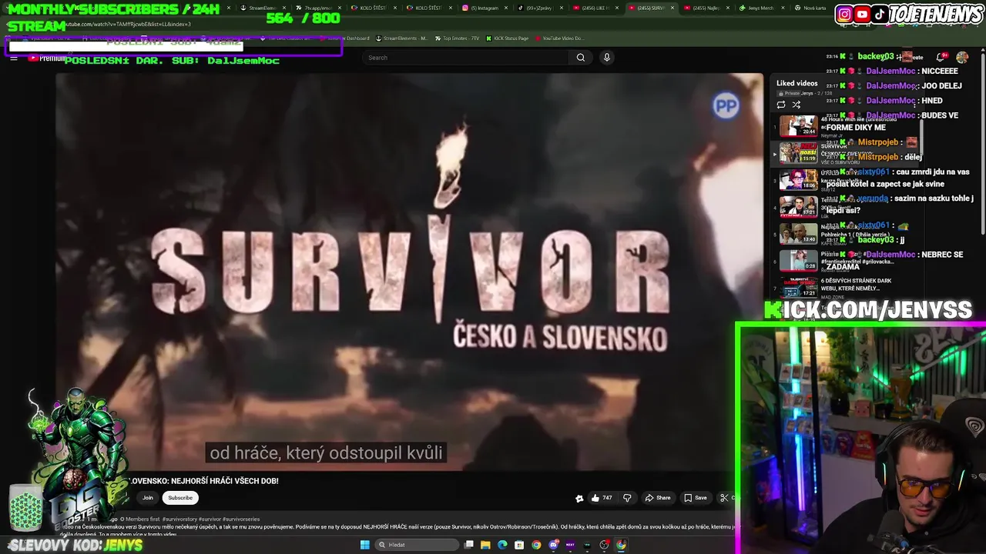Open the YouTube notifications bell
Screen dimensions: 986x554
941,58
